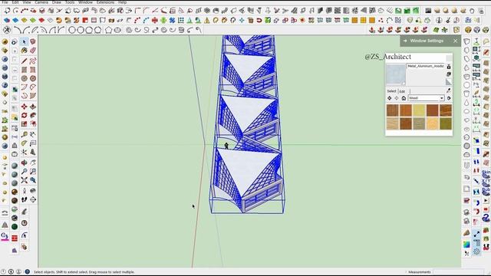Select the Text label tool
The width and height of the screenshot is (491, 276).
click(33, 143)
